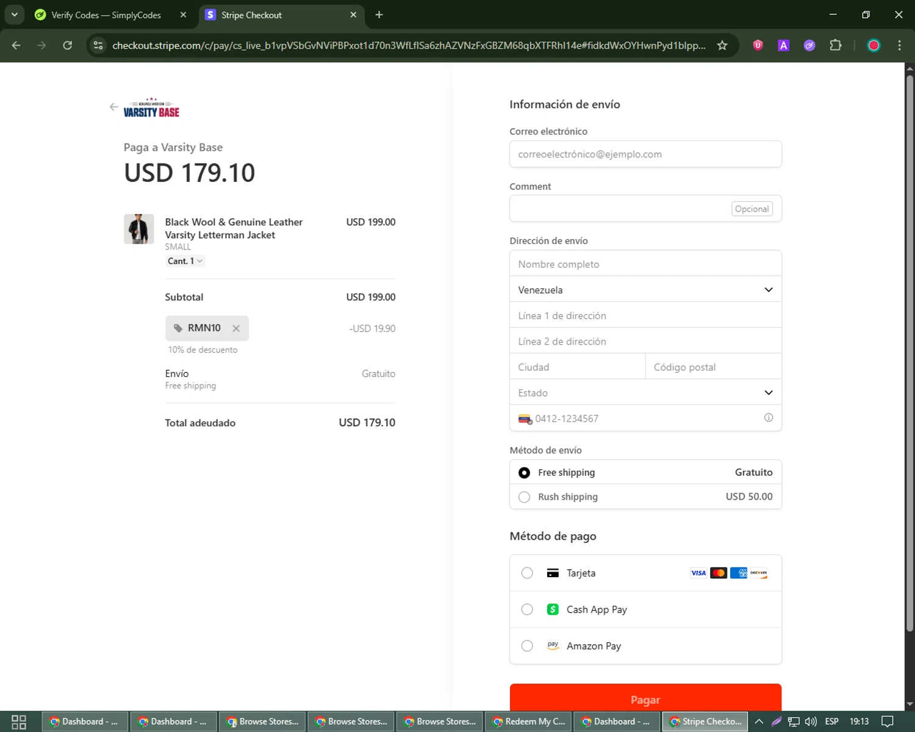Click the address bar URL
The width and height of the screenshot is (915, 732).
(x=409, y=45)
